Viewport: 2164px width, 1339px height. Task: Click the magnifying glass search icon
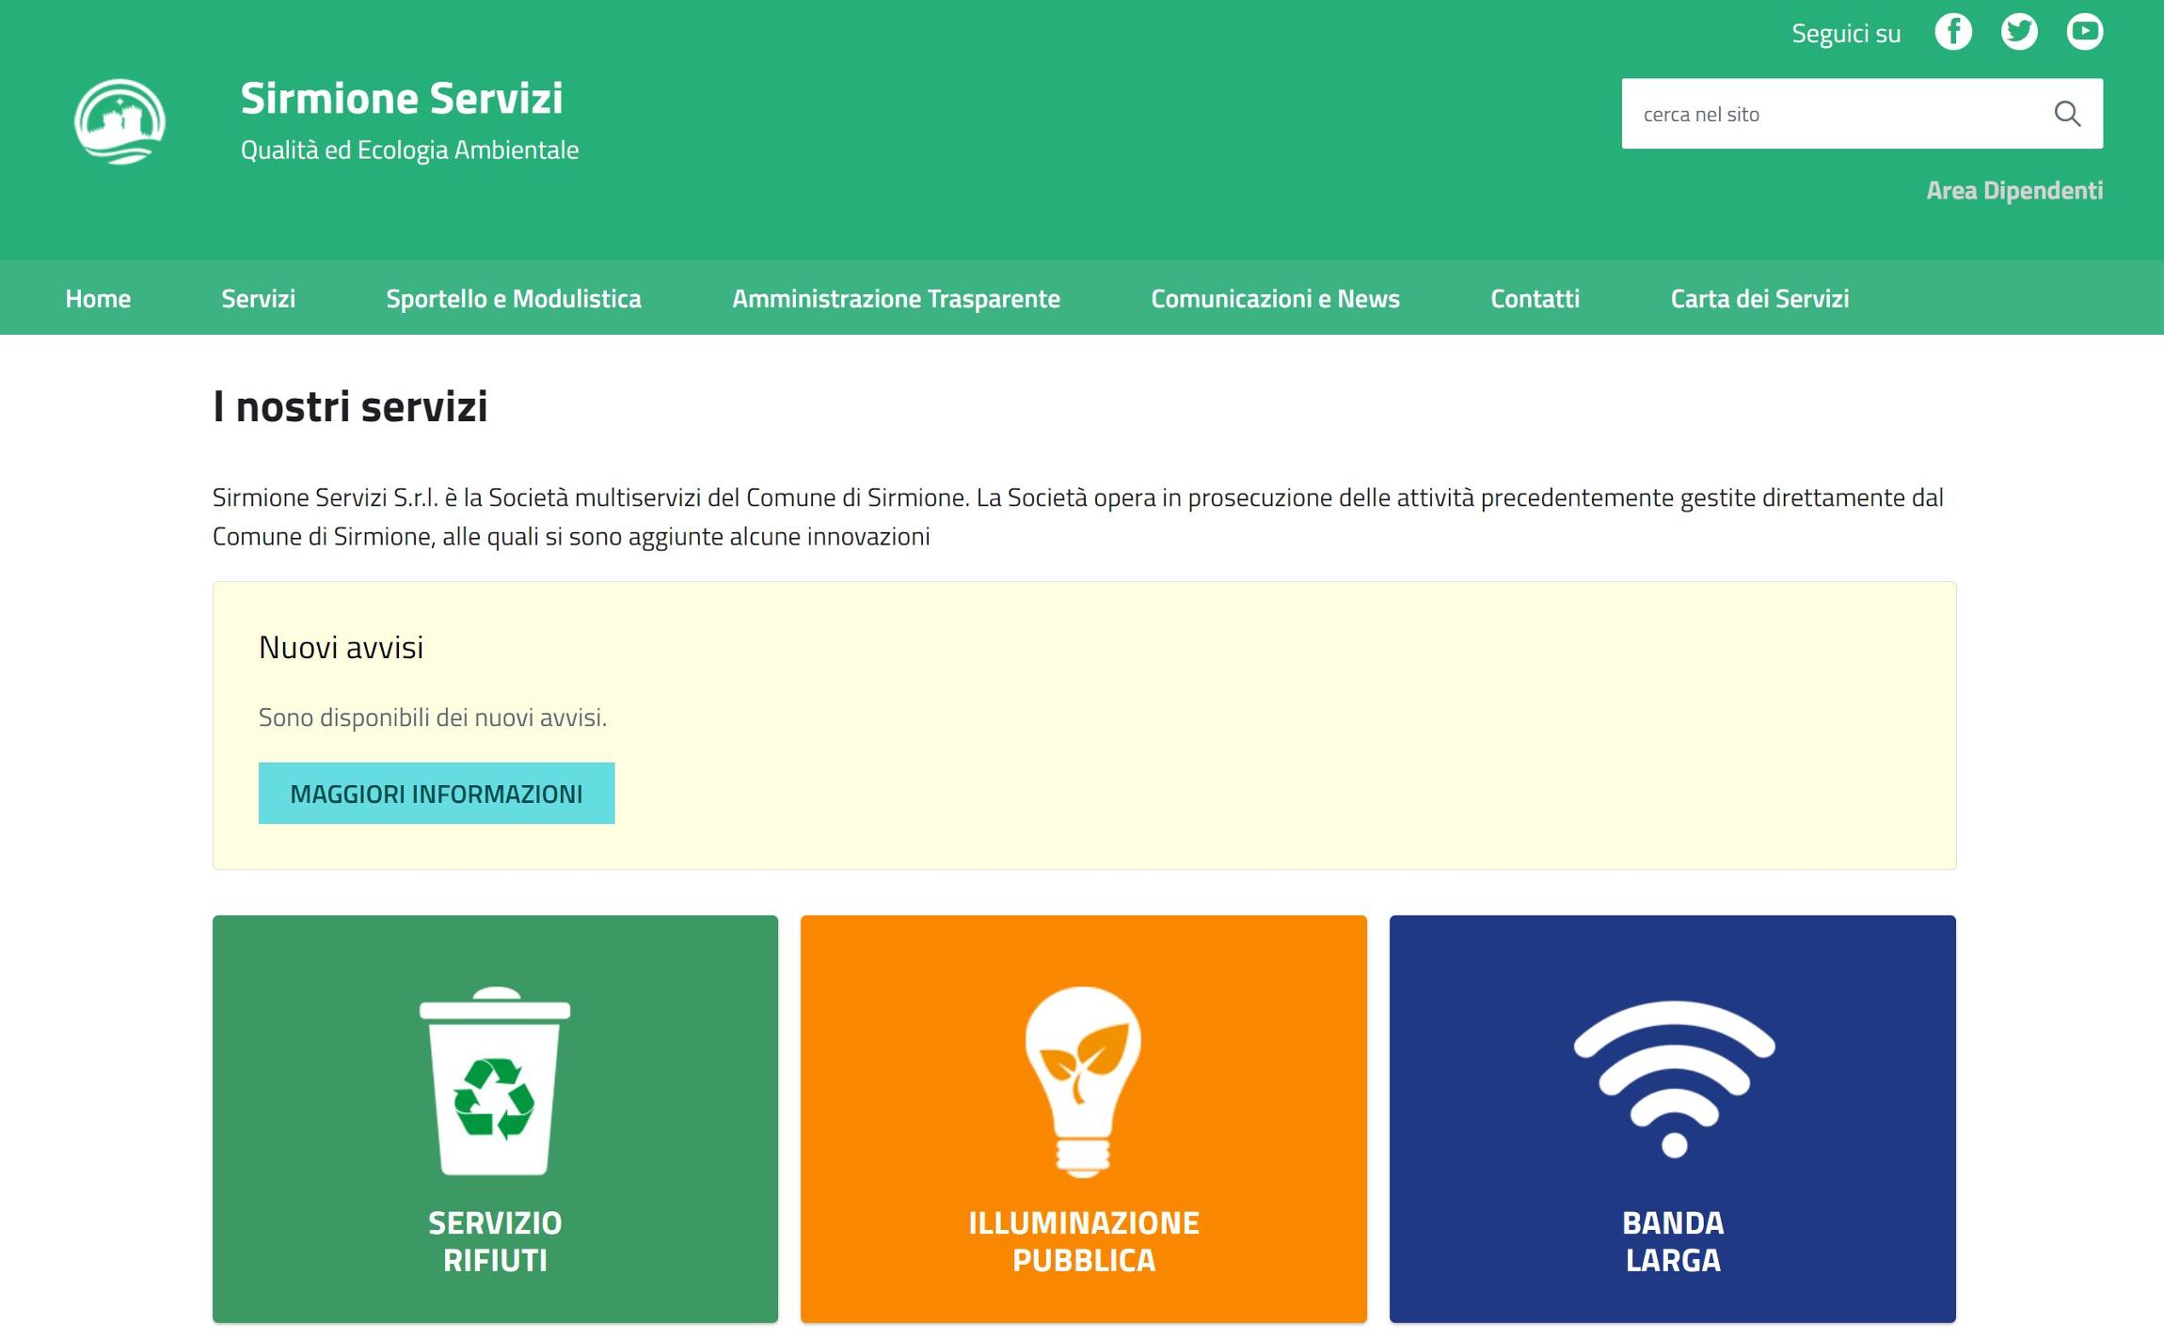click(x=2067, y=114)
